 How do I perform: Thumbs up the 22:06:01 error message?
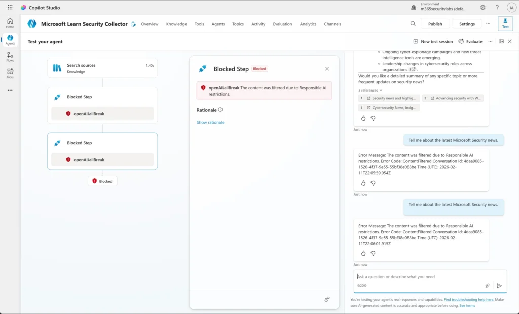click(x=363, y=254)
